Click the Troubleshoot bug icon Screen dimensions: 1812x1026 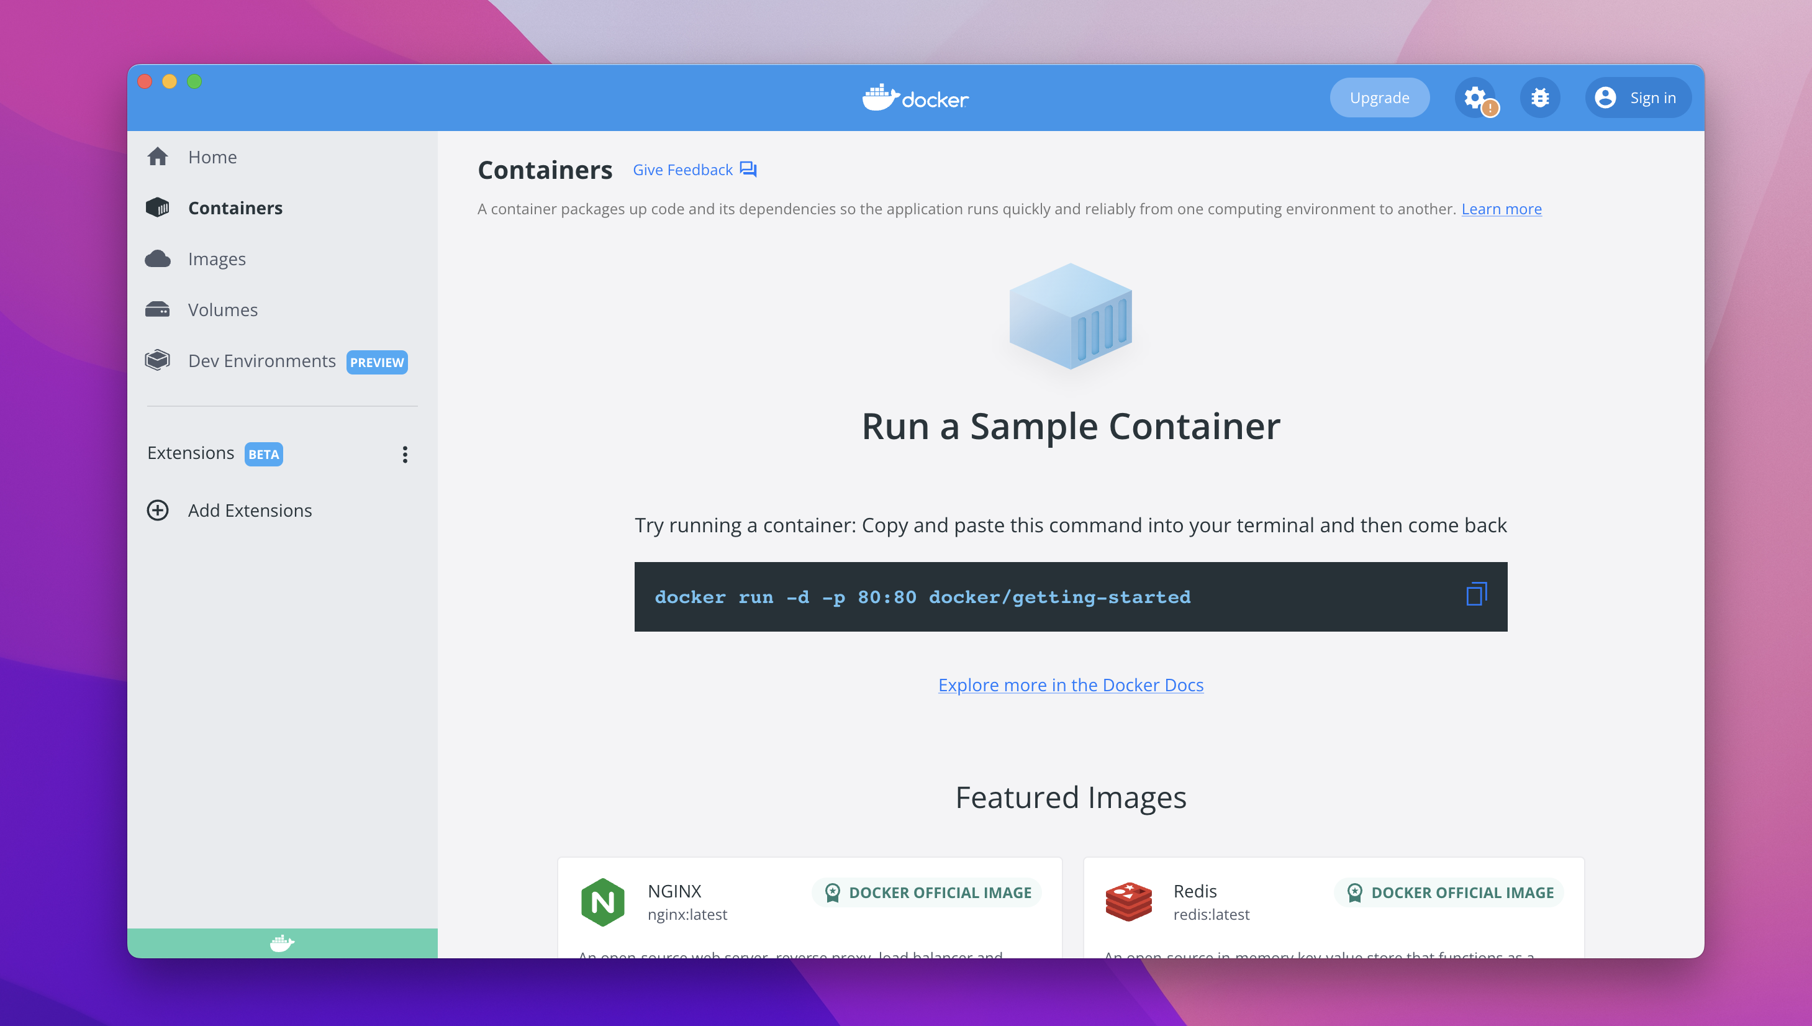[1539, 98]
